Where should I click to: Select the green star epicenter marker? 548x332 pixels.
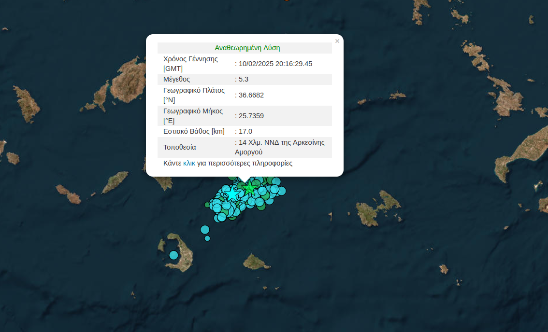pos(249,188)
